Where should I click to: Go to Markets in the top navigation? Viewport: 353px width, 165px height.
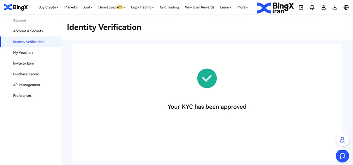pyautogui.click(x=71, y=7)
